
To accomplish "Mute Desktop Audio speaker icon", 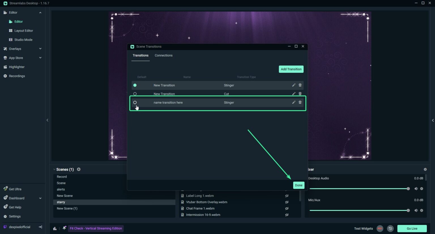I will pyautogui.click(x=416, y=188).
